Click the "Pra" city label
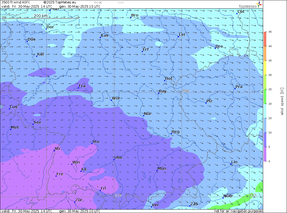This screenshot has height=213, width=287. tap(239, 87)
